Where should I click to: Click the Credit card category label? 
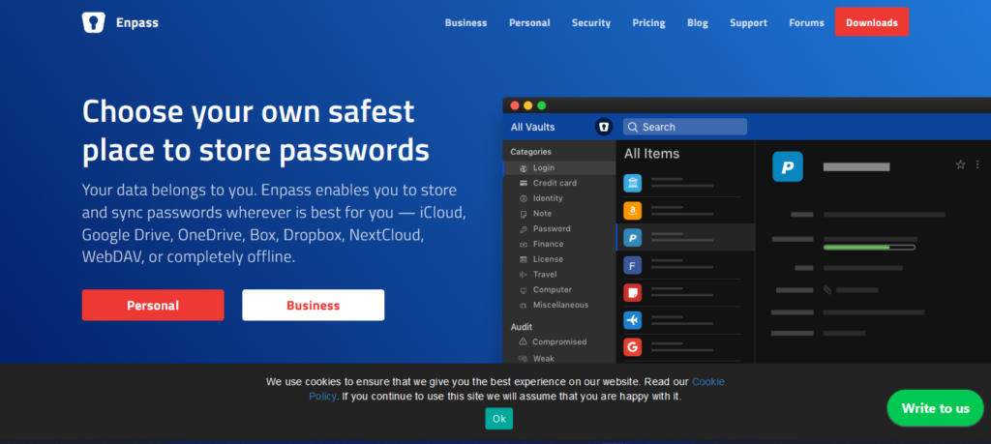pos(555,183)
